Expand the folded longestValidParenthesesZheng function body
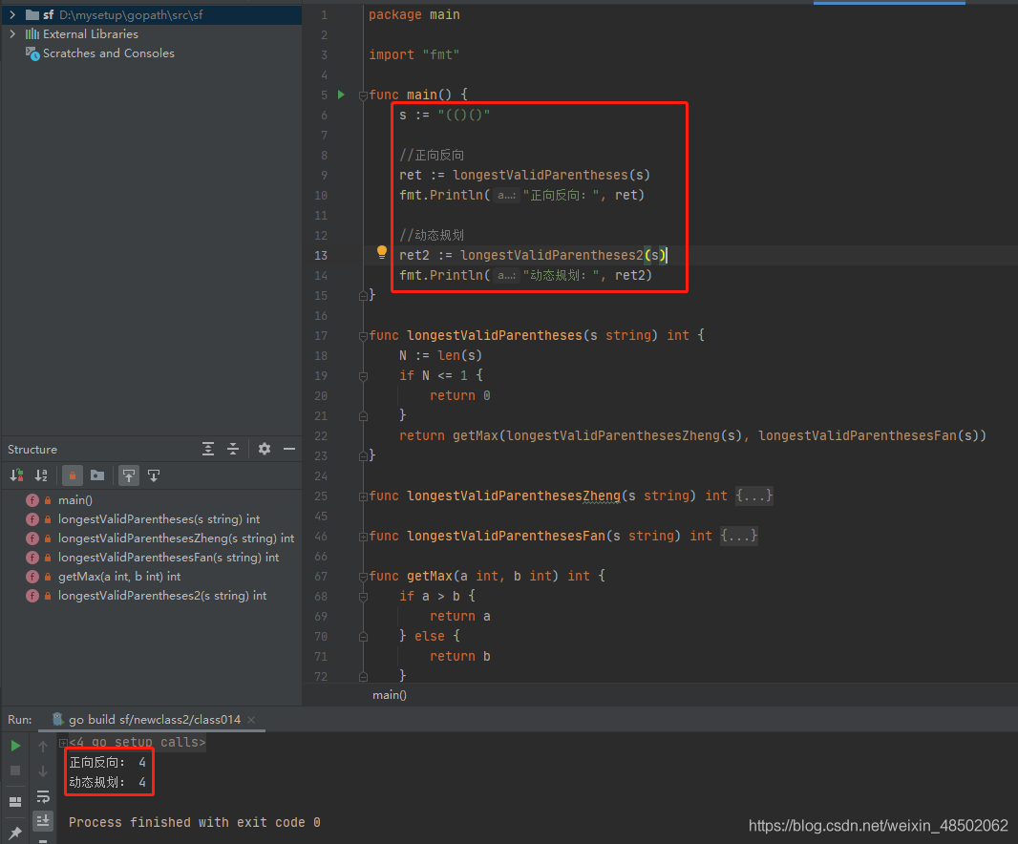 click(x=753, y=496)
